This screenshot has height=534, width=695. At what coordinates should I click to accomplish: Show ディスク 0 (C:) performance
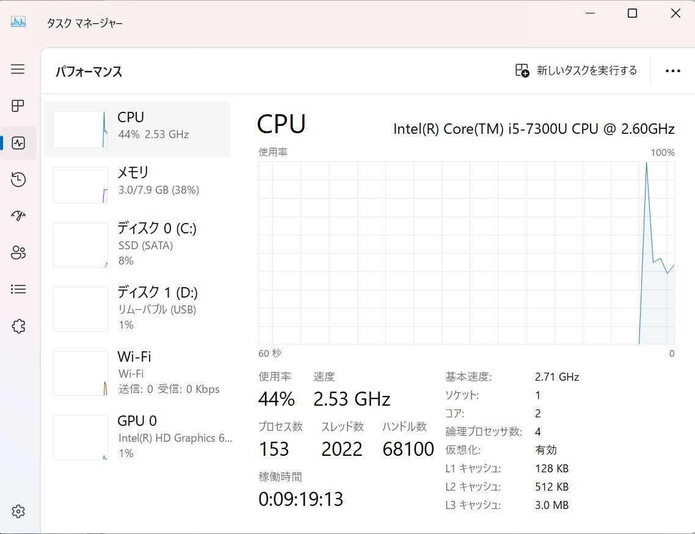[x=137, y=244]
